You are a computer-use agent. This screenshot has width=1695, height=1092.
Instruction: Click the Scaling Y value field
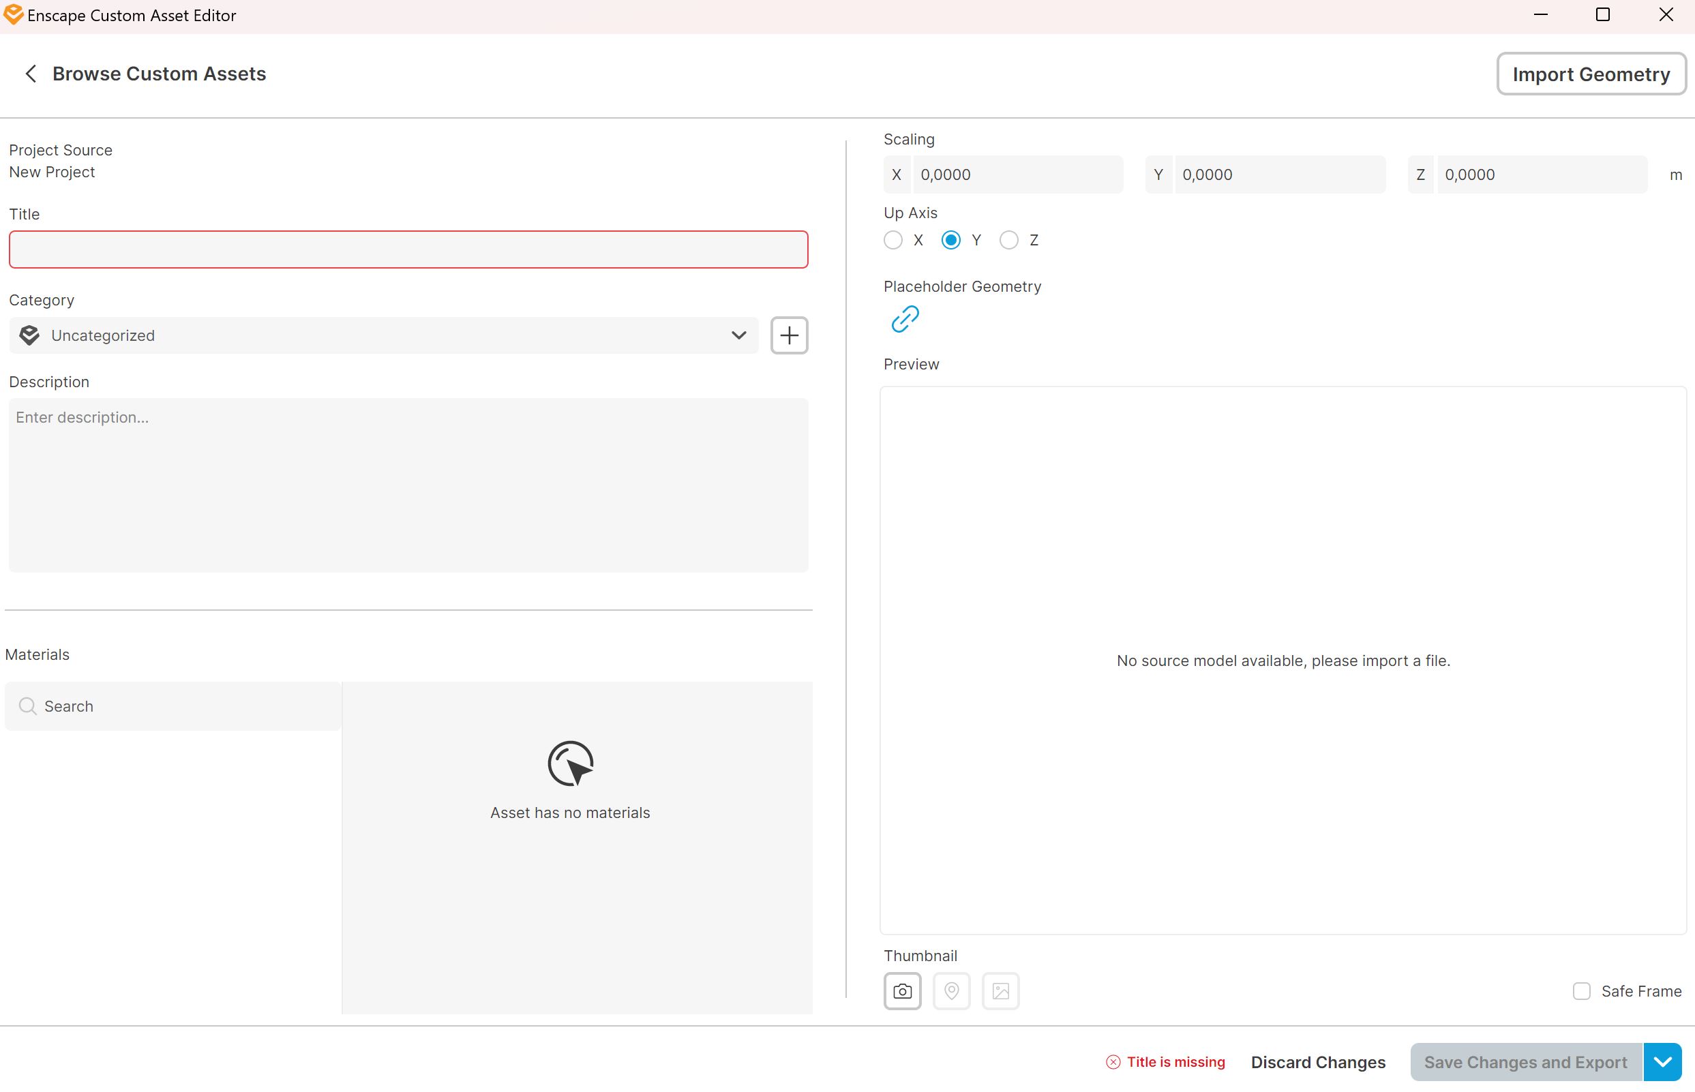pos(1279,175)
